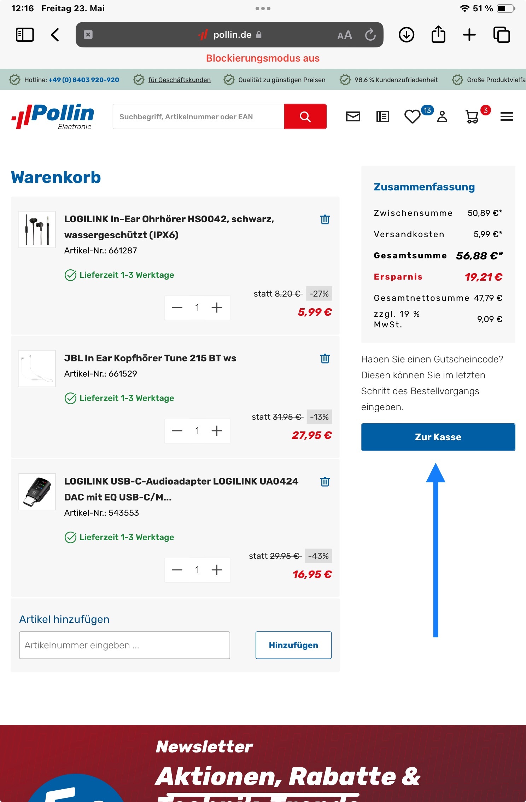Open the hamburger menu

click(507, 116)
